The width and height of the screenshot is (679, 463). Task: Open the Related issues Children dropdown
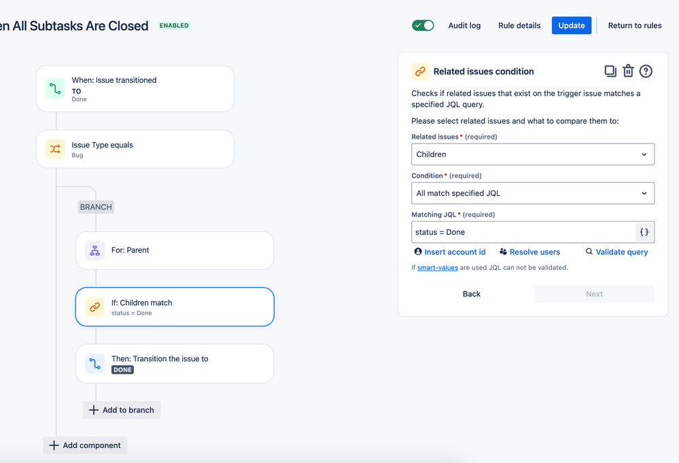pyautogui.click(x=533, y=154)
